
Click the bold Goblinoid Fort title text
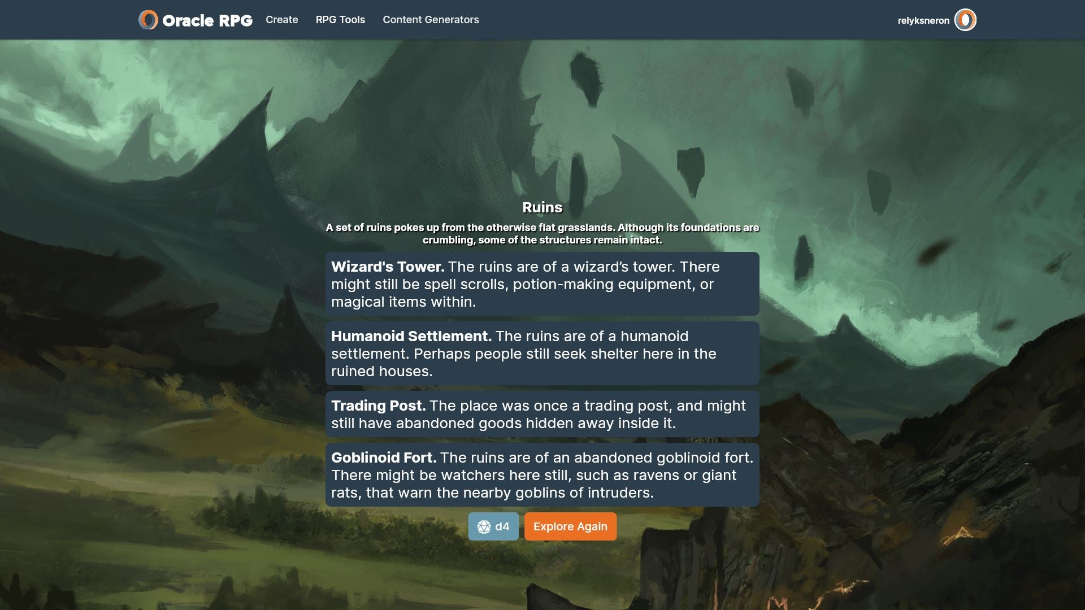click(384, 457)
